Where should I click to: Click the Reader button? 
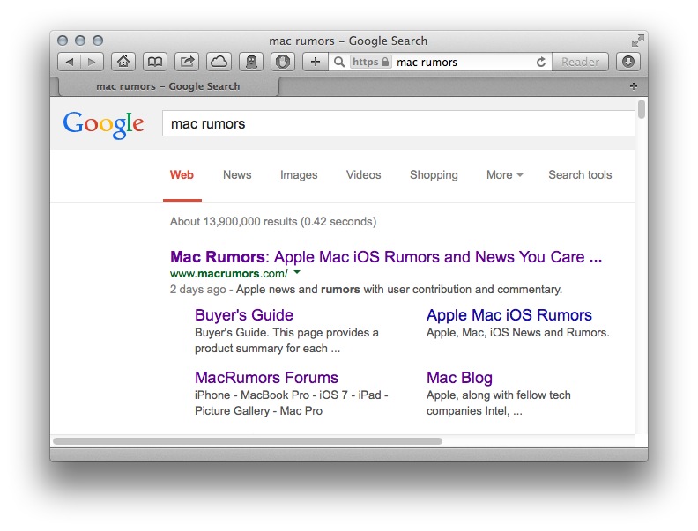(x=580, y=62)
